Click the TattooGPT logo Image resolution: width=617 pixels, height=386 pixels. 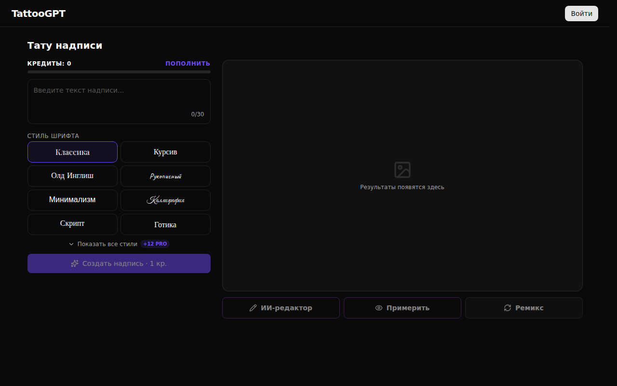point(39,14)
